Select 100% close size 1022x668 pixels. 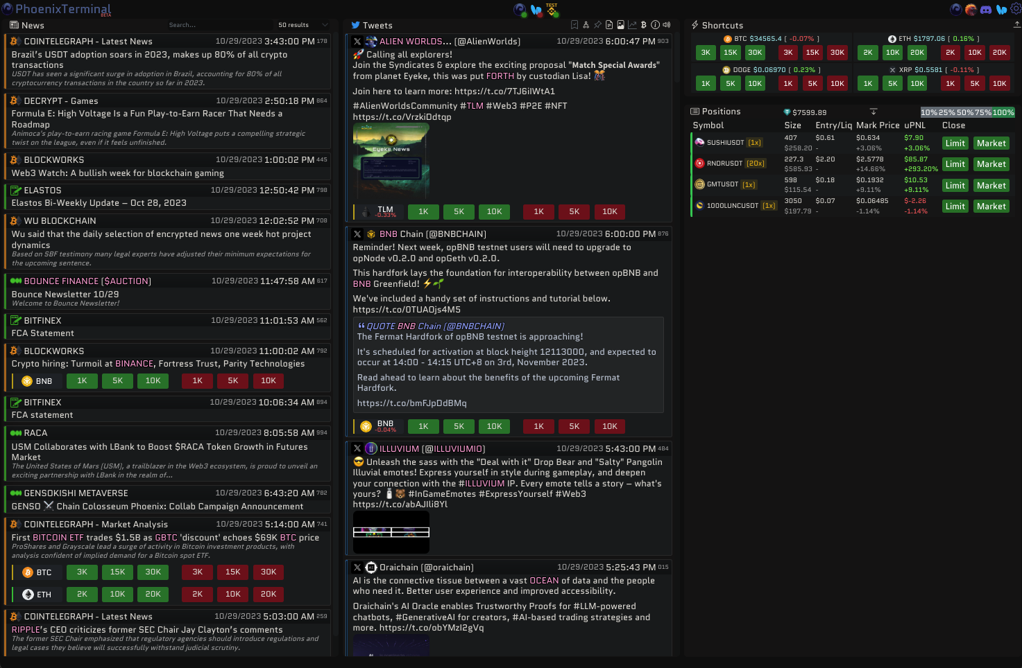(x=1003, y=112)
